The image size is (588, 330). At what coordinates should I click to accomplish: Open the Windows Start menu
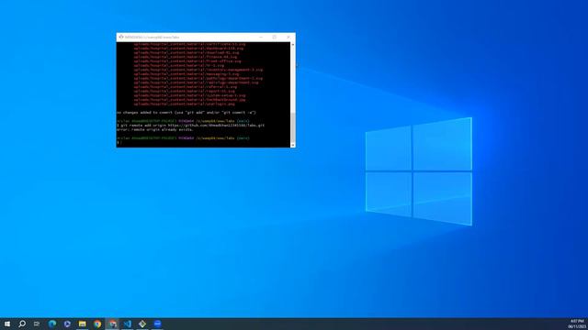point(7,324)
